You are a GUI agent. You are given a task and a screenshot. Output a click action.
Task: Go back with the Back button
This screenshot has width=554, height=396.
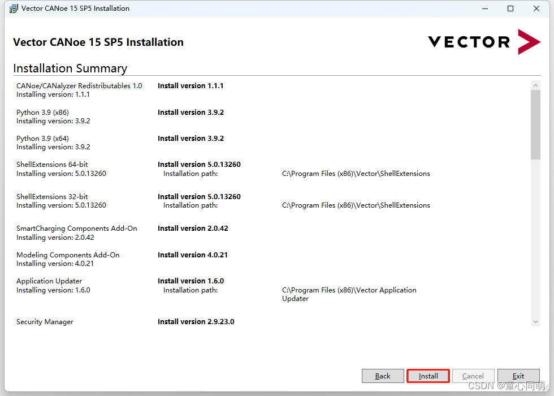(x=383, y=376)
